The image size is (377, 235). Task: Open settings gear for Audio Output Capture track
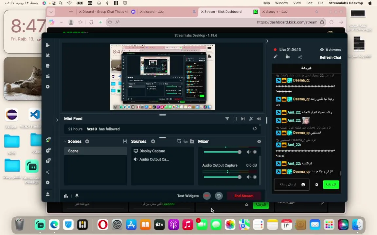[255, 177]
